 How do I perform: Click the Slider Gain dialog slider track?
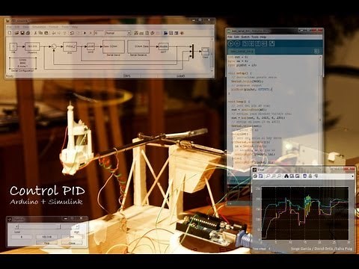coord(47,226)
